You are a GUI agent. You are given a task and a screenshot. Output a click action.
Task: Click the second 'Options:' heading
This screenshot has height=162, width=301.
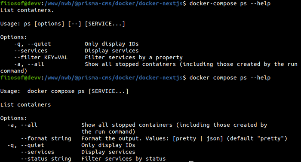pyautogui.click(x=14, y=118)
